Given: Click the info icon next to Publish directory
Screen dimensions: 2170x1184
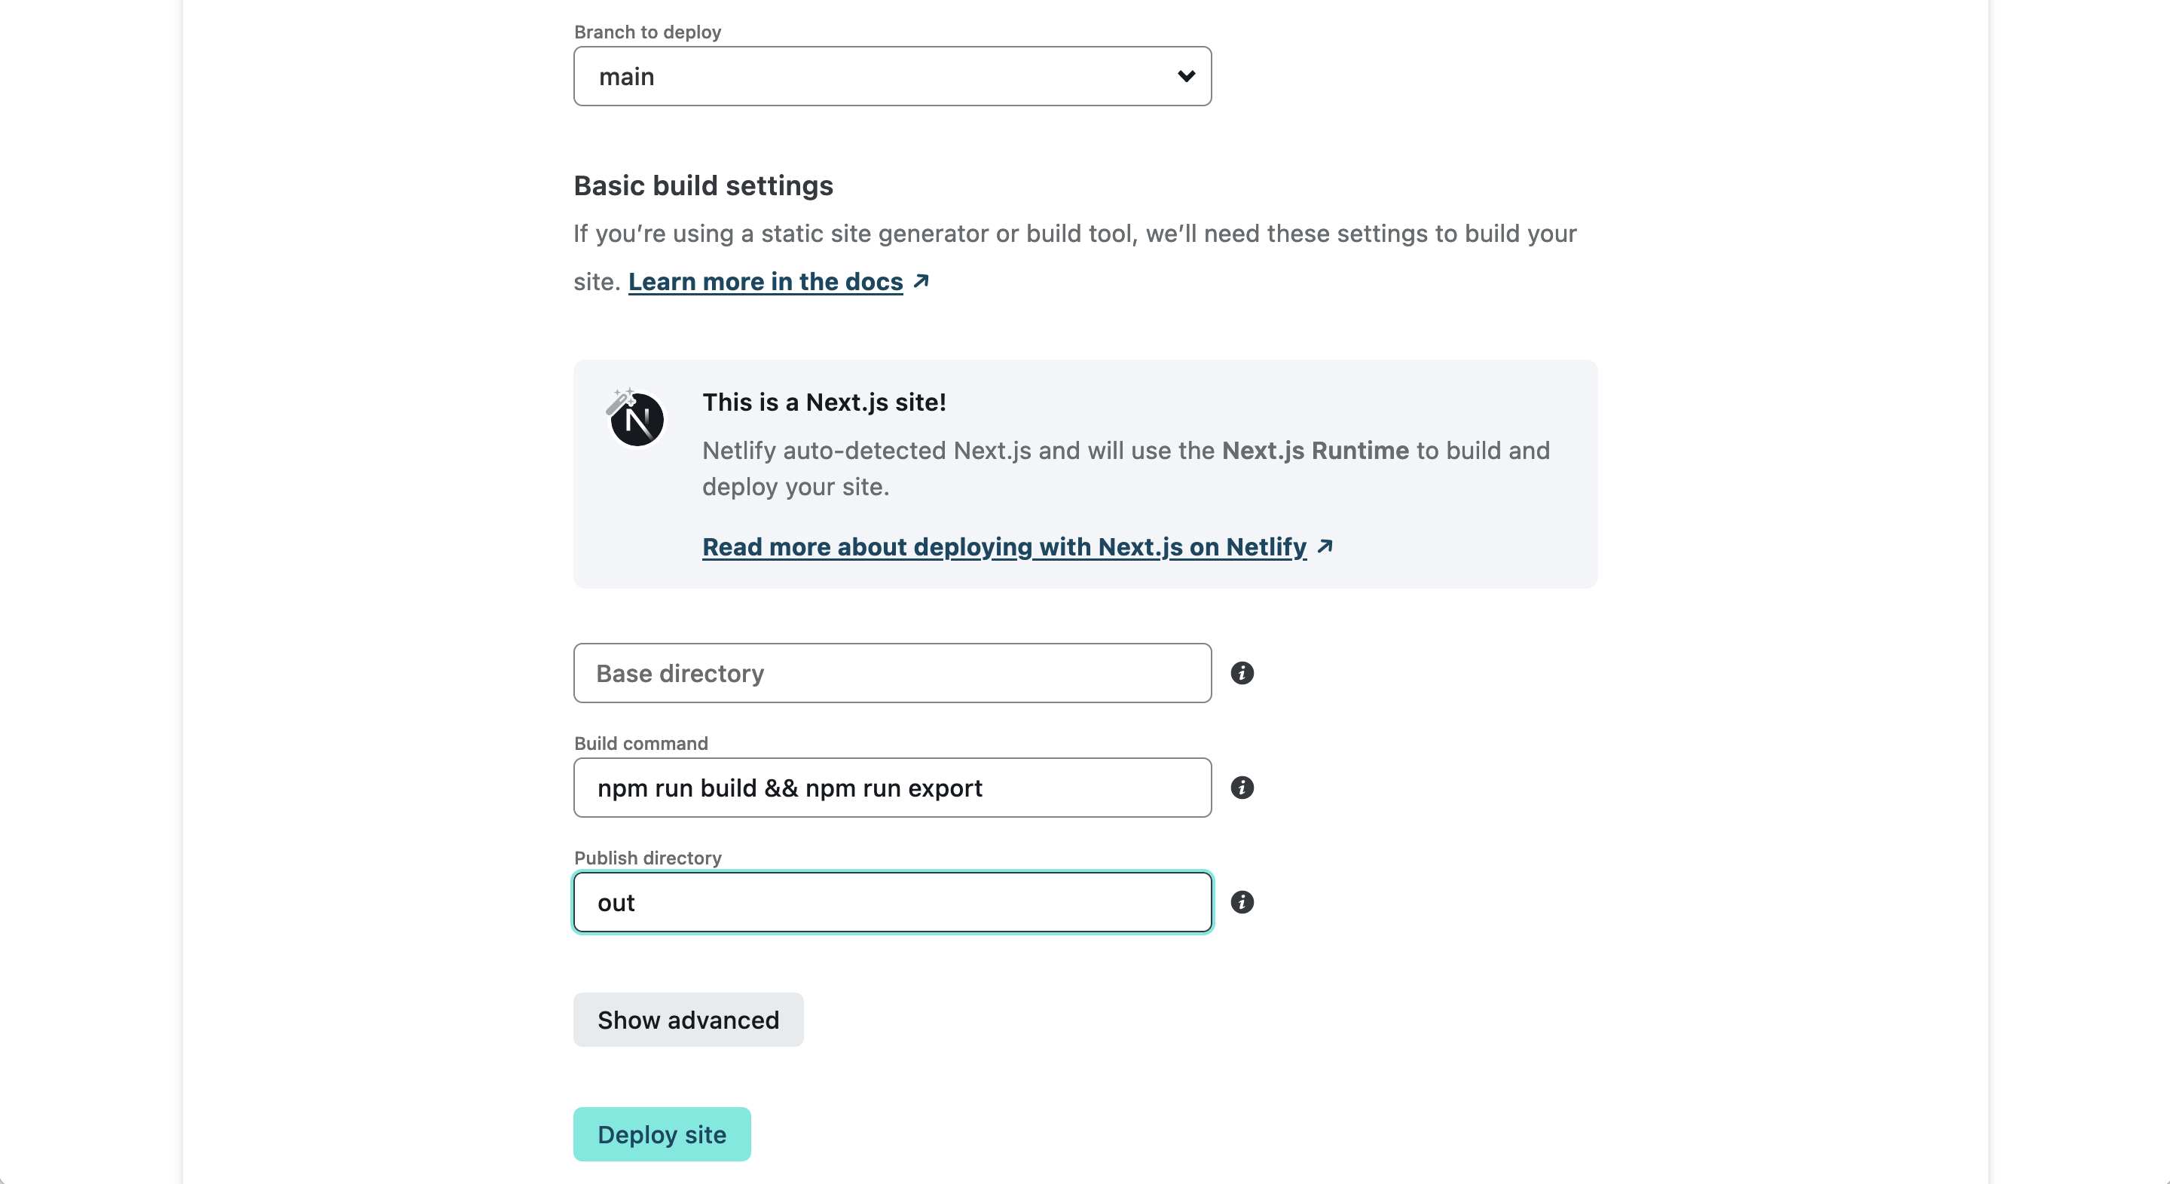Looking at the screenshot, I should [x=1243, y=901].
